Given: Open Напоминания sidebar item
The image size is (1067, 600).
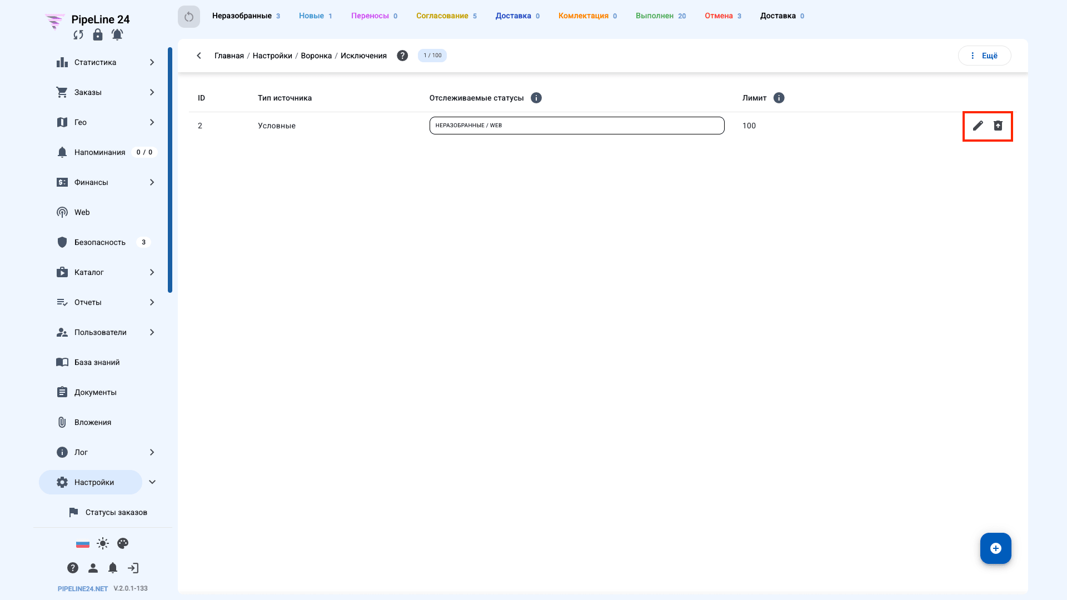Looking at the screenshot, I should pos(100,152).
